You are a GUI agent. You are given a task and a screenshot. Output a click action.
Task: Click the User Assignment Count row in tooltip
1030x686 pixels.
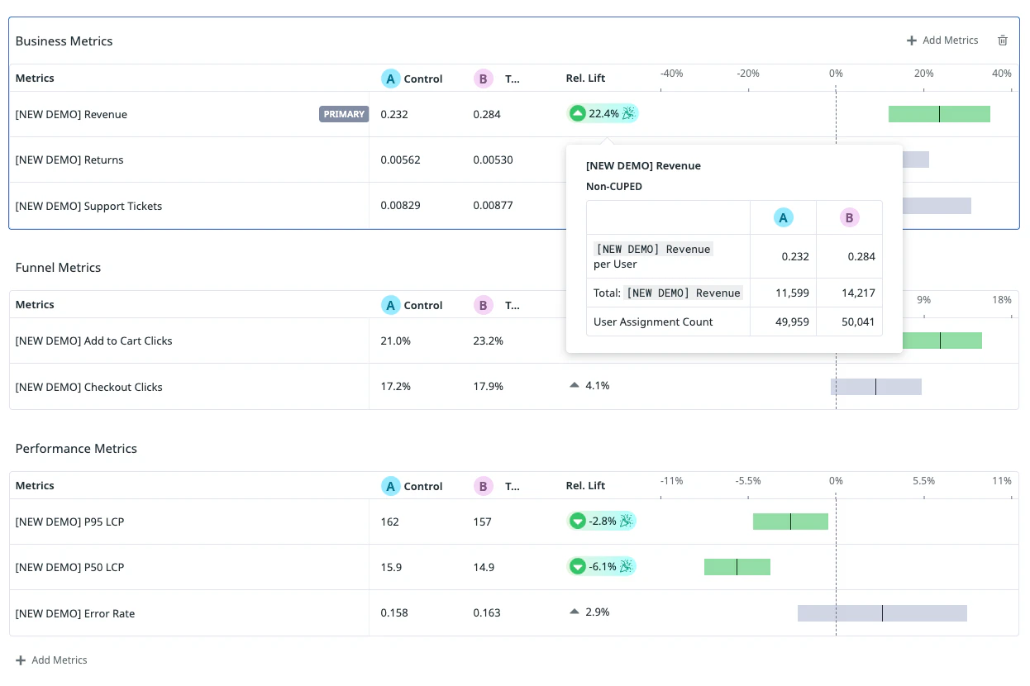click(x=653, y=322)
